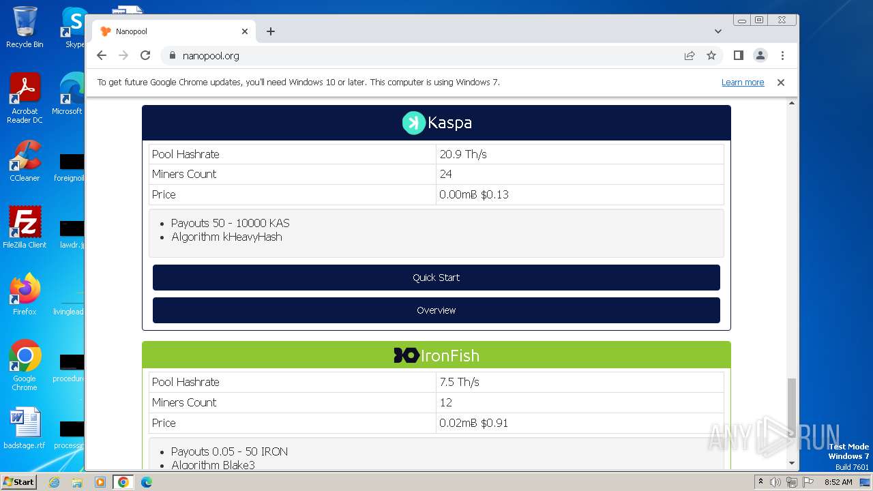873x491 pixels.
Task: Open Action Center flag tray icon
Action: pyautogui.click(x=808, y=482)
